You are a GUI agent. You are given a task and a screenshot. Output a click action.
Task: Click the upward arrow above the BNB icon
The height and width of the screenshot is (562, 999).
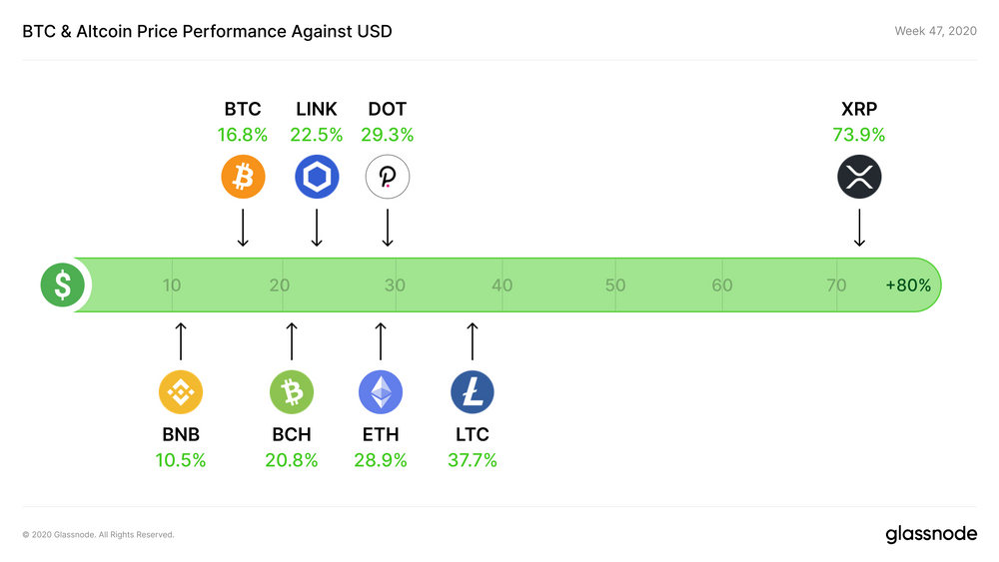[x=181, y=341]
